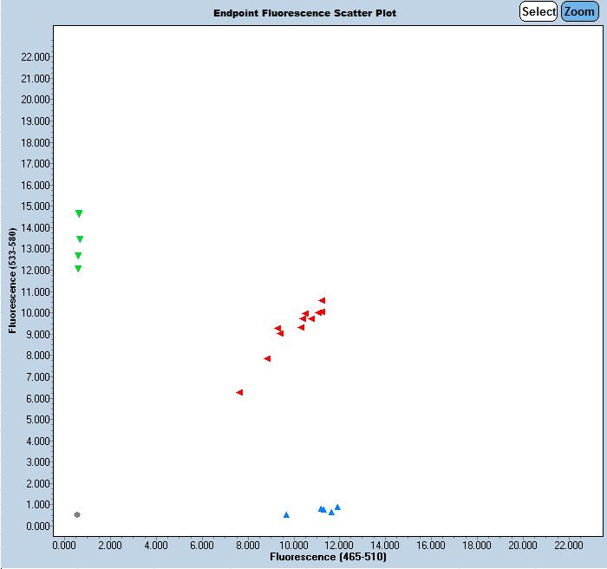The width and height of the screenshot is (607, 569).
Task: Click the Select button
Action: [x=538, y=12]
